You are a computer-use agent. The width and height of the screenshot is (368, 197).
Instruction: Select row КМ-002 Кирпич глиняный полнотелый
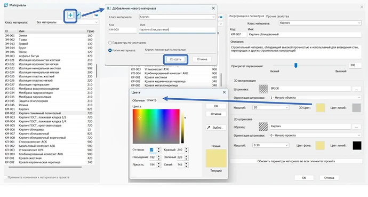(49, 113)
